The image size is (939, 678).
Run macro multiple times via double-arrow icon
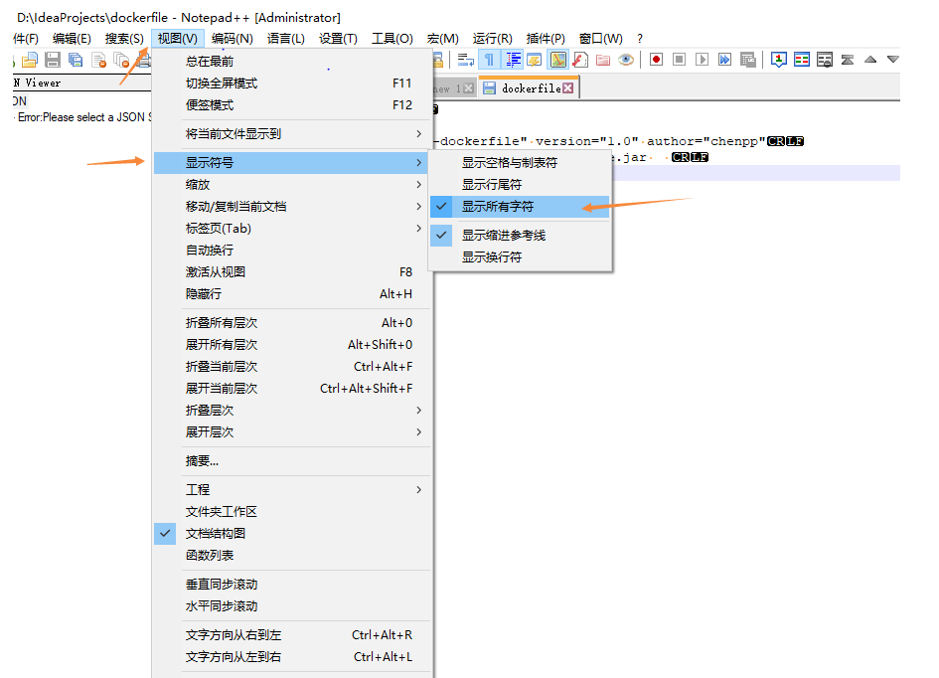(725, 60)
